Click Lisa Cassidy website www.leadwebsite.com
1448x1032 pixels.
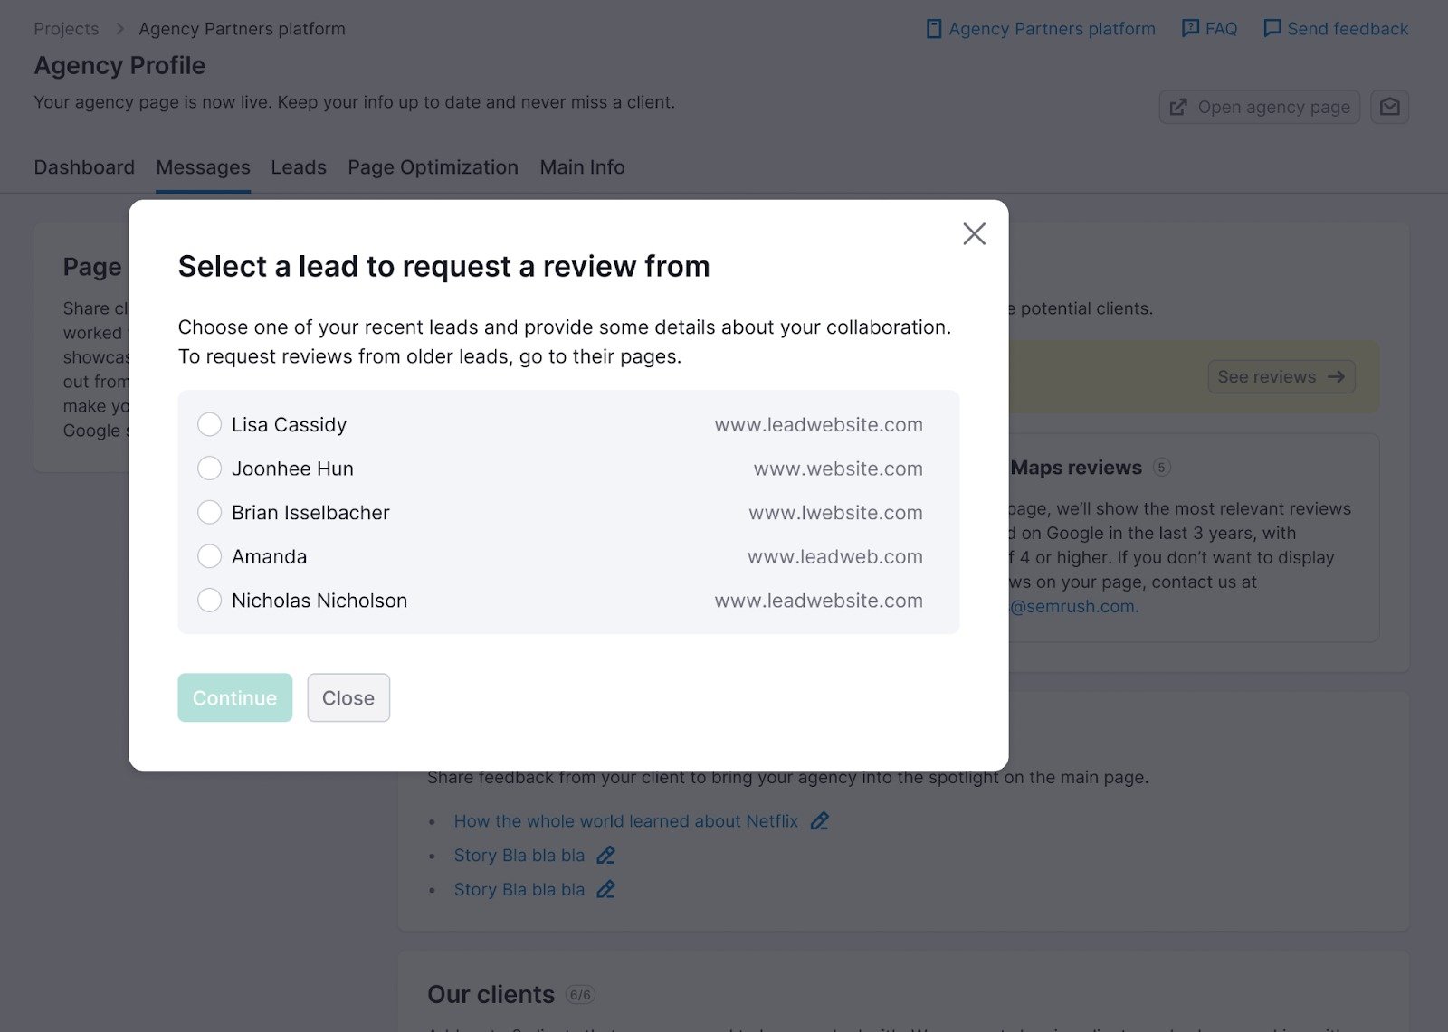[x=819, y=425]
